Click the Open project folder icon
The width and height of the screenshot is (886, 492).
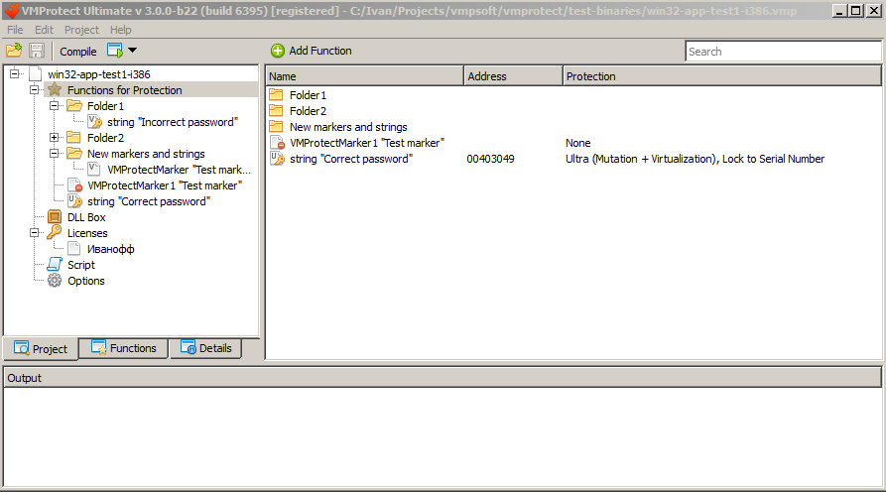click(x=14, y=51)
